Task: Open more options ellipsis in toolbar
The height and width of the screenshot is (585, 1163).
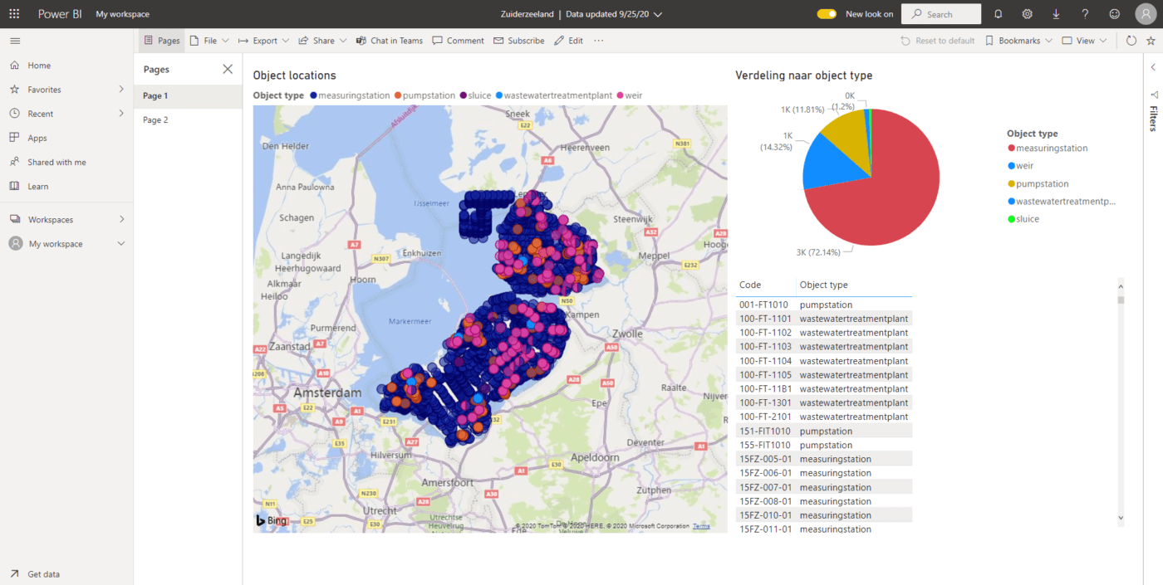Action: coord(598,41)
